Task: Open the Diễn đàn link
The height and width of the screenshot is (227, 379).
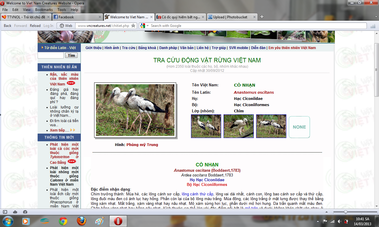Action: tap(258, 48)
